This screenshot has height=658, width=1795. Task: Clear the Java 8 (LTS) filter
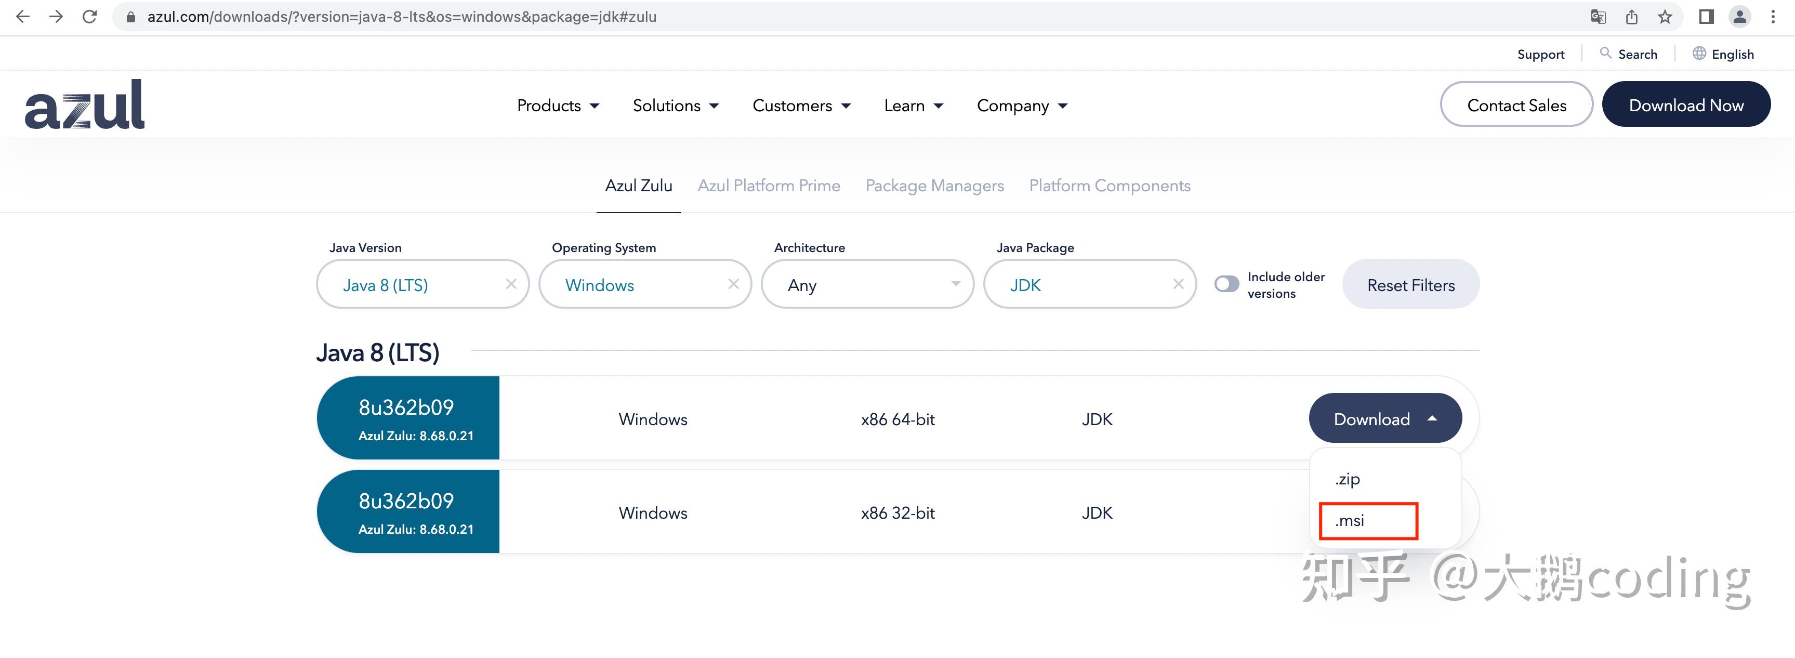(x=511, y=284)
